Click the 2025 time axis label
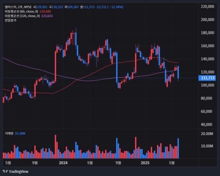Screen dimensions: 220x176 (x=145, y=163)
